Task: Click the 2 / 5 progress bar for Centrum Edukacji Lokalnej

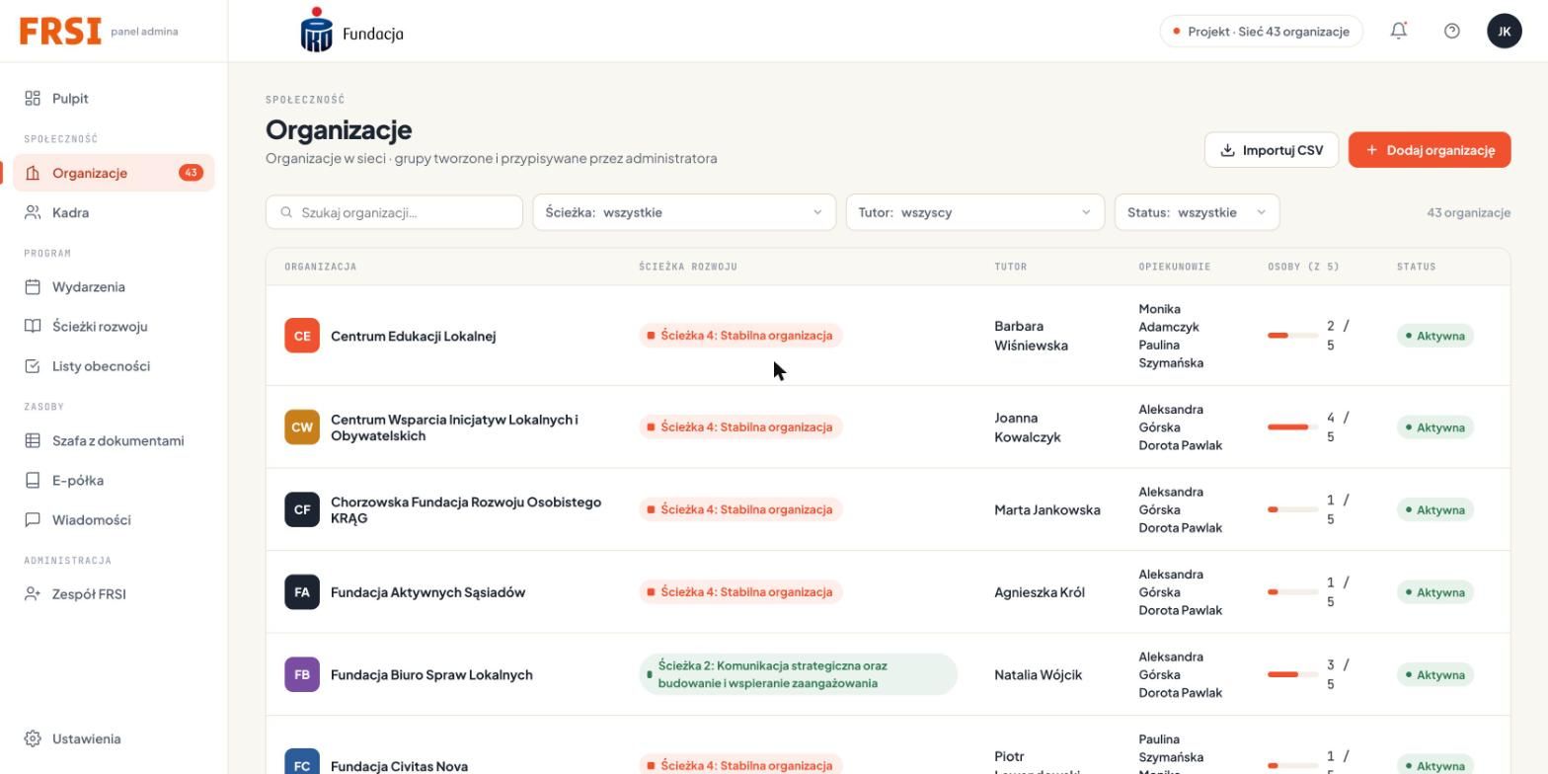Action: pos(1293,336)
